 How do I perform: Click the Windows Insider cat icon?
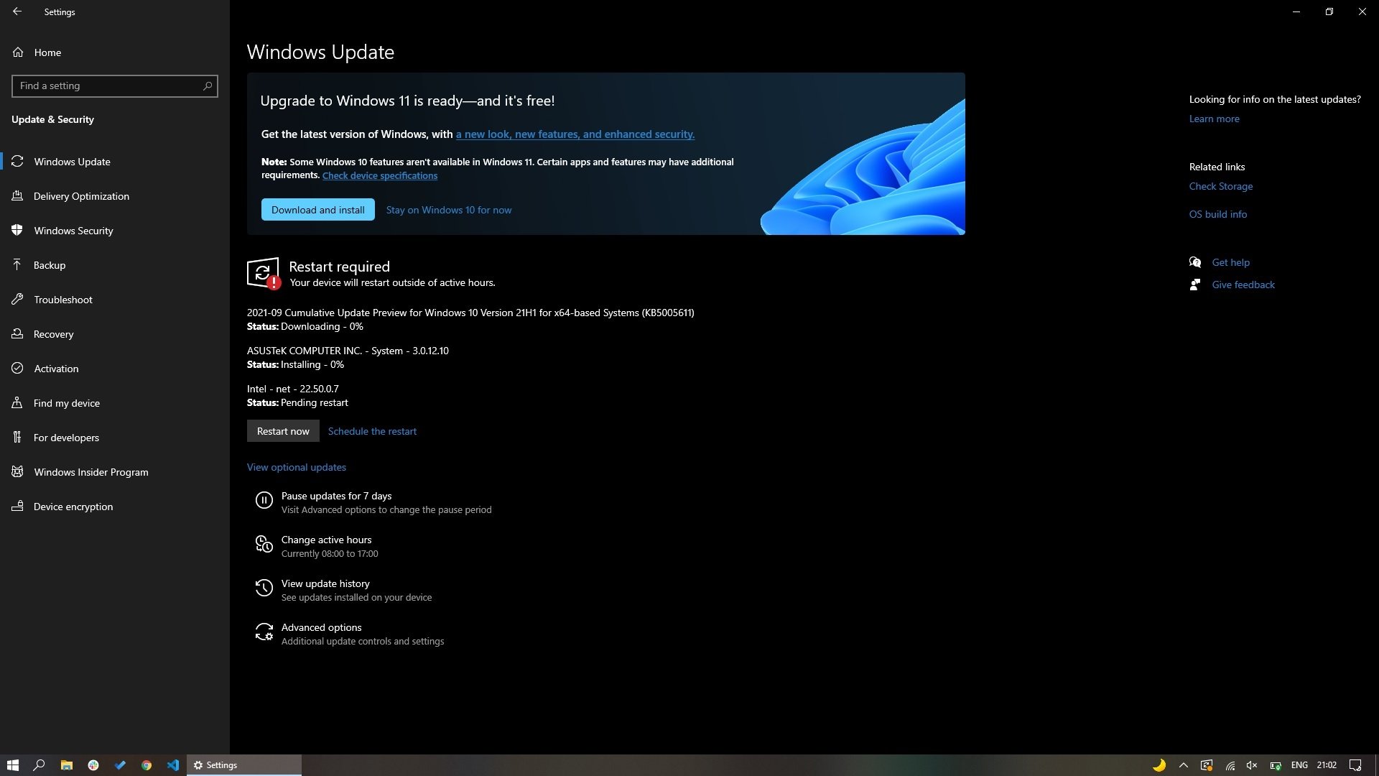tap(17, 471)
